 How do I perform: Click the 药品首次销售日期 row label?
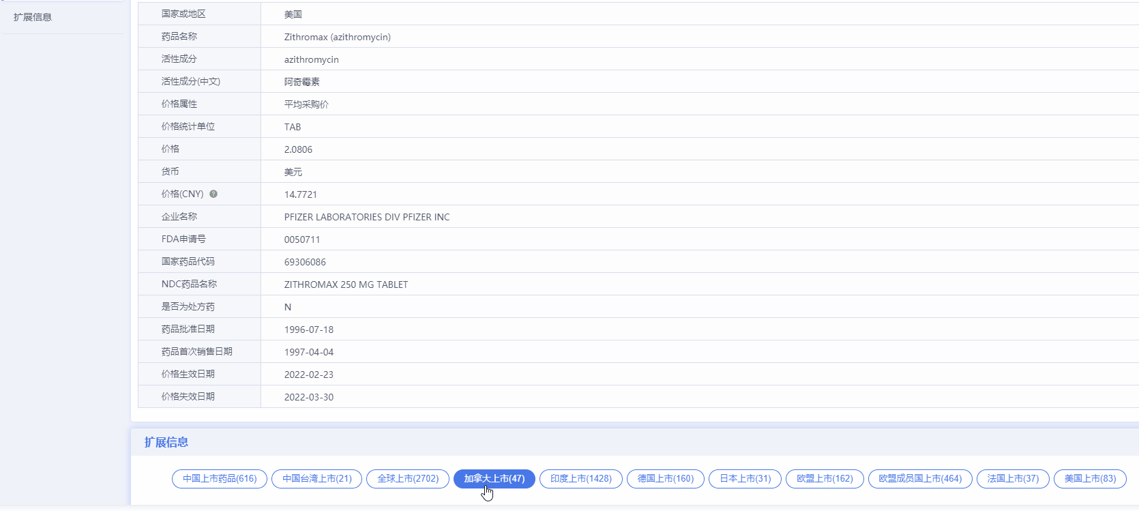point(197,351)
